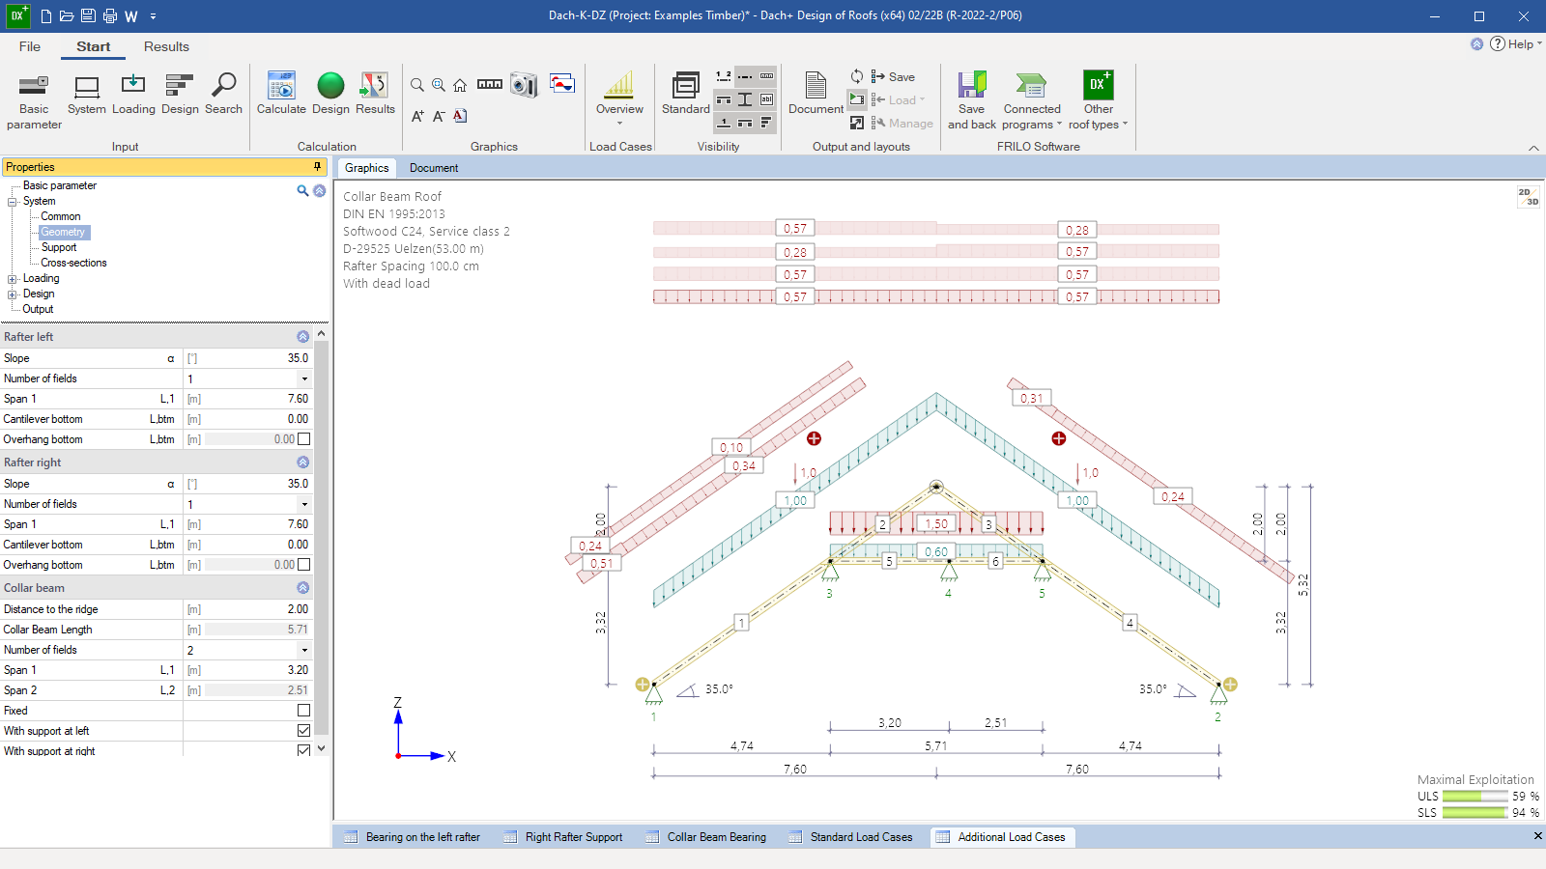Open Collar beam Number of fields dropdown

click(304, 650)
